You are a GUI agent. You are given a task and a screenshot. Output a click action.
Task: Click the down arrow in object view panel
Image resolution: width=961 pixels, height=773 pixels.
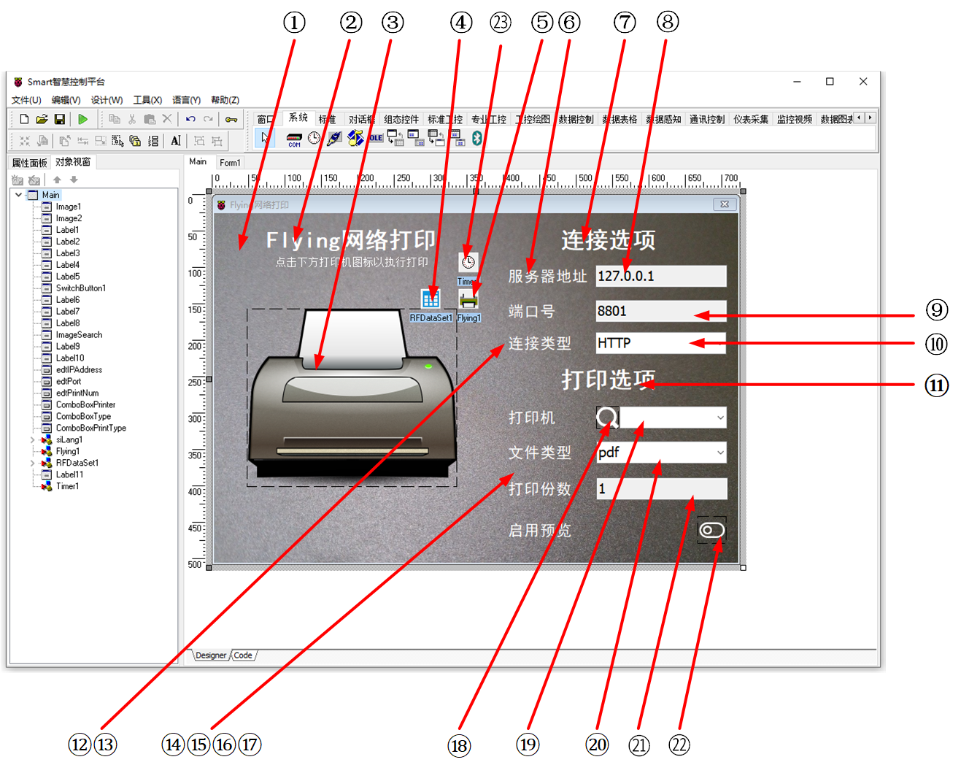coord(74,180)
